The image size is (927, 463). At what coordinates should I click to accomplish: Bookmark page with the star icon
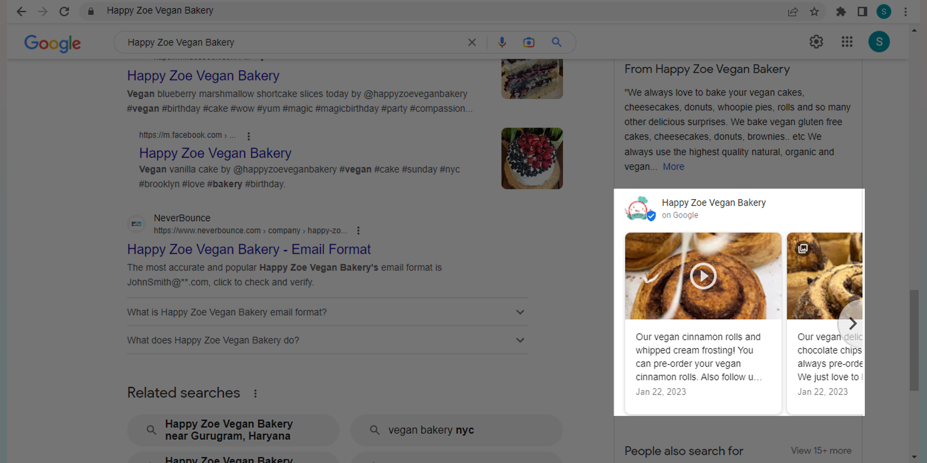pyautogui.click(x=814, y=12)
